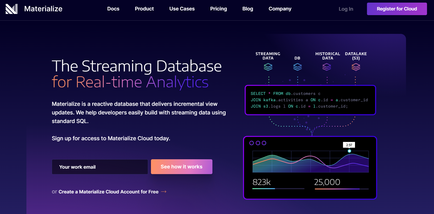Image resolution: width=434 pixels, height=214 pixels.
Task: Click the HISTORICAL DATA label
Action: (x=328, y=56)
